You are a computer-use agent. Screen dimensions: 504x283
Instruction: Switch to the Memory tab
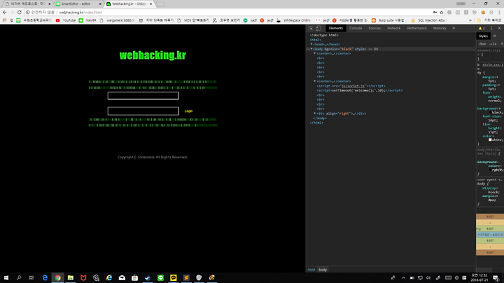click(440, 28)
